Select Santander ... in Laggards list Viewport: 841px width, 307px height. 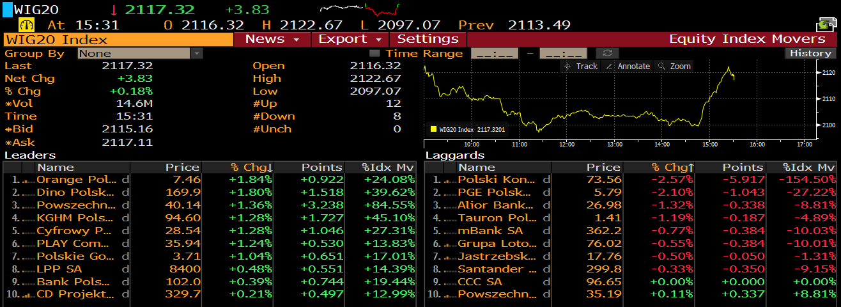click(497, 269)
